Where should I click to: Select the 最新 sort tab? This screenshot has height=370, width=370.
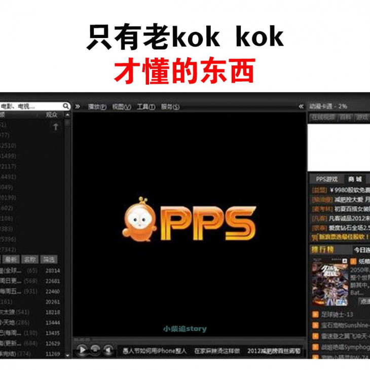(11, 260)
